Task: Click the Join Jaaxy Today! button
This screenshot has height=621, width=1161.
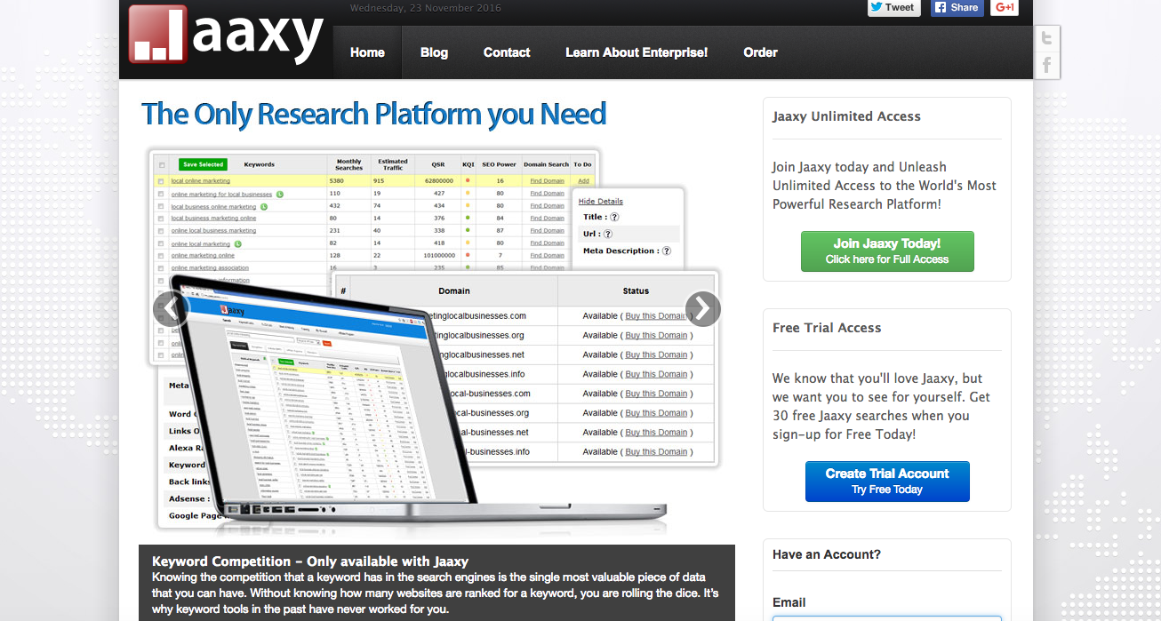Action: click(887, 251)
